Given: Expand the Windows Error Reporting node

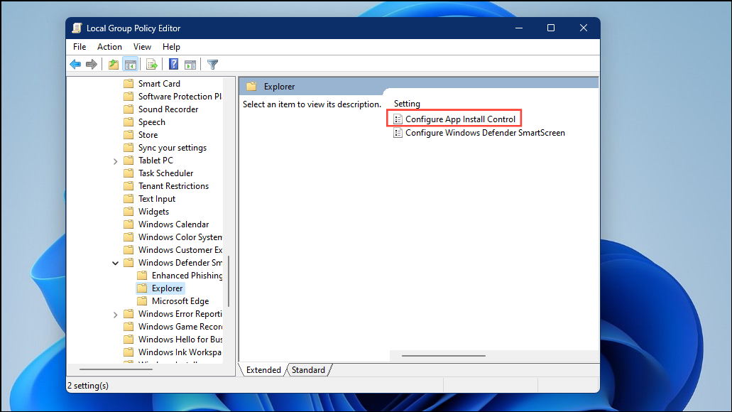Looking at the screenshot, I should tap(115, 313).
